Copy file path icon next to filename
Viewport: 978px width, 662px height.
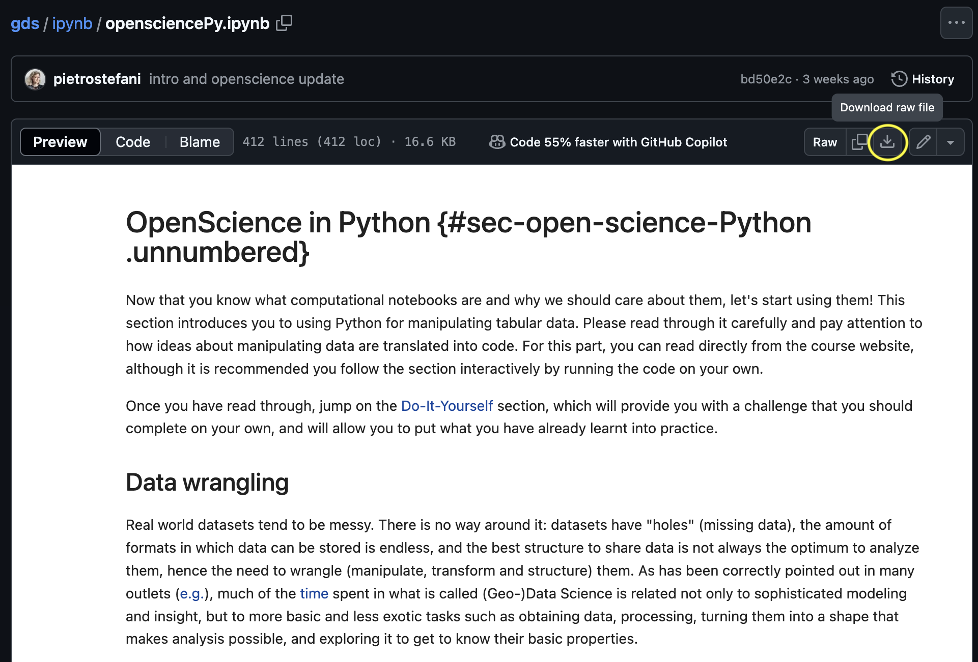(284, 23)
